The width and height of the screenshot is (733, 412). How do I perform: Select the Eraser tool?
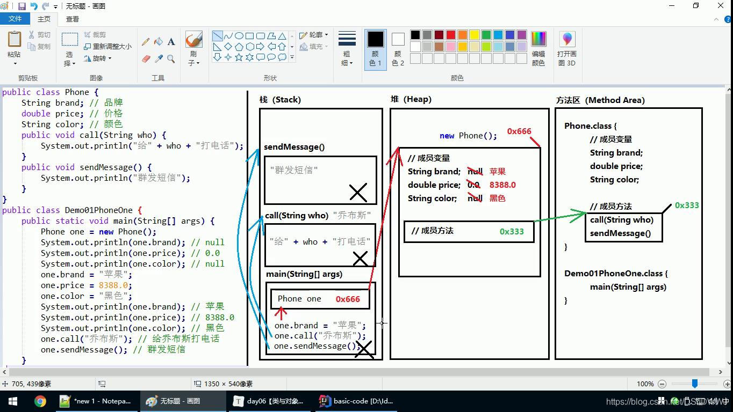(x=146, y=58)
